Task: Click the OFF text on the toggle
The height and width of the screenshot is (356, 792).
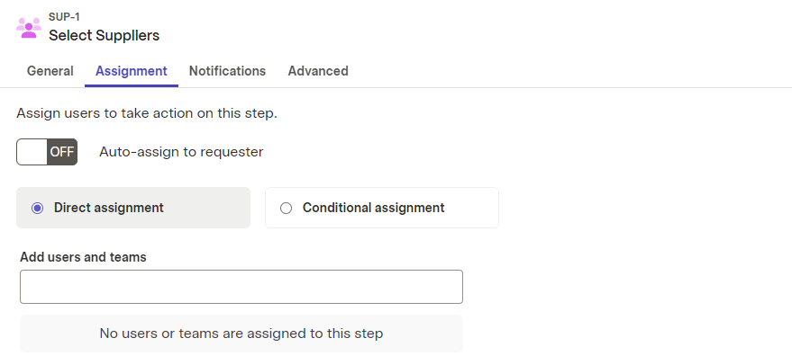Action: point(62,152)
